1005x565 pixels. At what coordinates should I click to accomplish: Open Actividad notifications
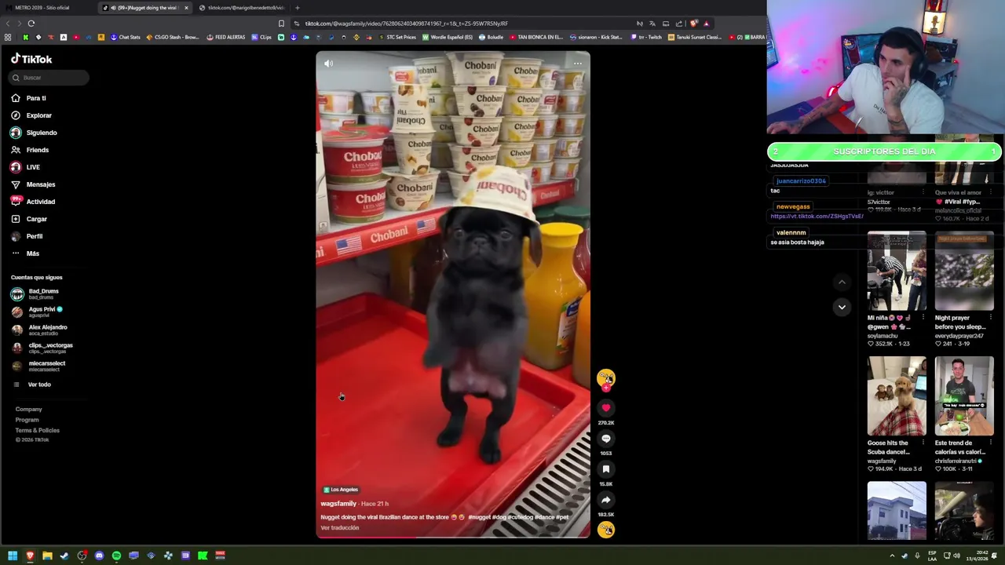[33, 202]
